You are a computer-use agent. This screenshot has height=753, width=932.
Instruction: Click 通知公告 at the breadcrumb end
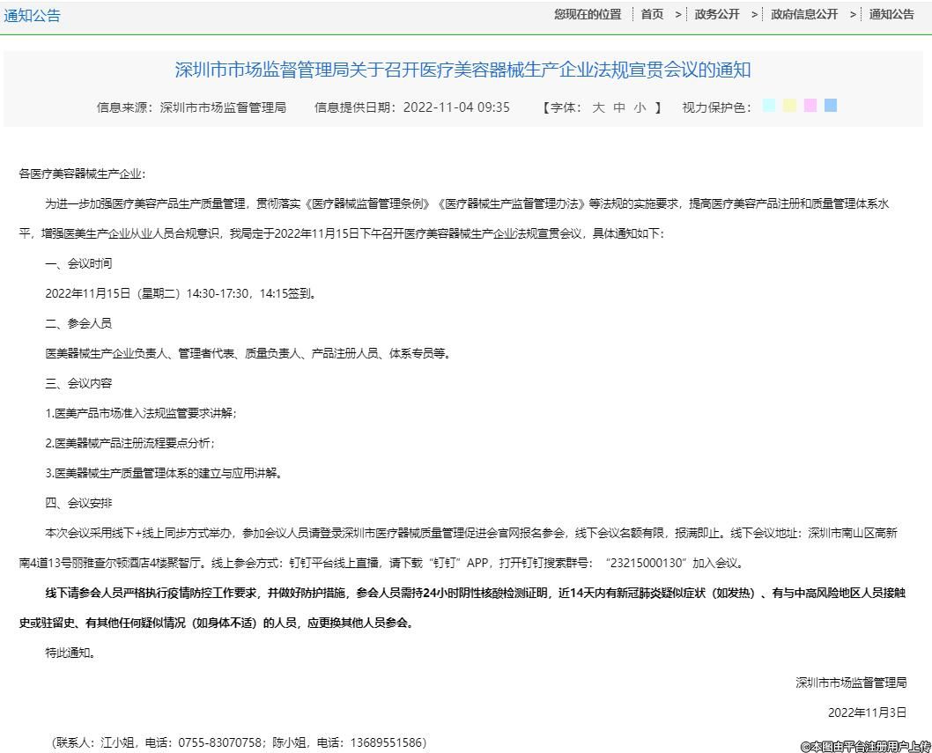(891, 14)
